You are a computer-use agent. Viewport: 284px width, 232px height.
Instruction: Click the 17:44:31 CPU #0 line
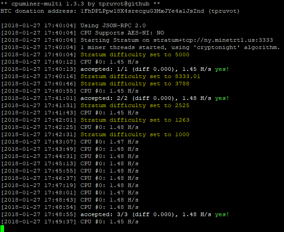pos(70,156)
